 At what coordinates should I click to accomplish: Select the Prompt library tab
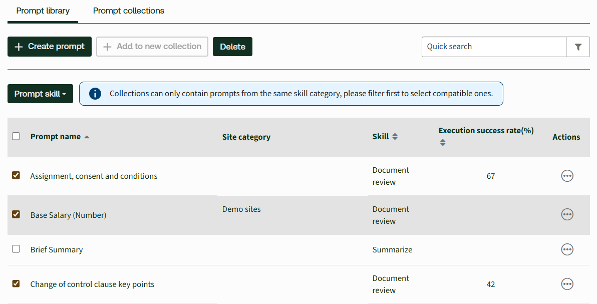tap(43, 11)
